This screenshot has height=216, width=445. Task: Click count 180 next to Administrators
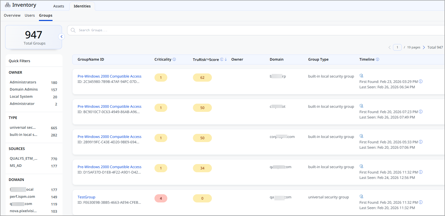(x=54, y=83)
